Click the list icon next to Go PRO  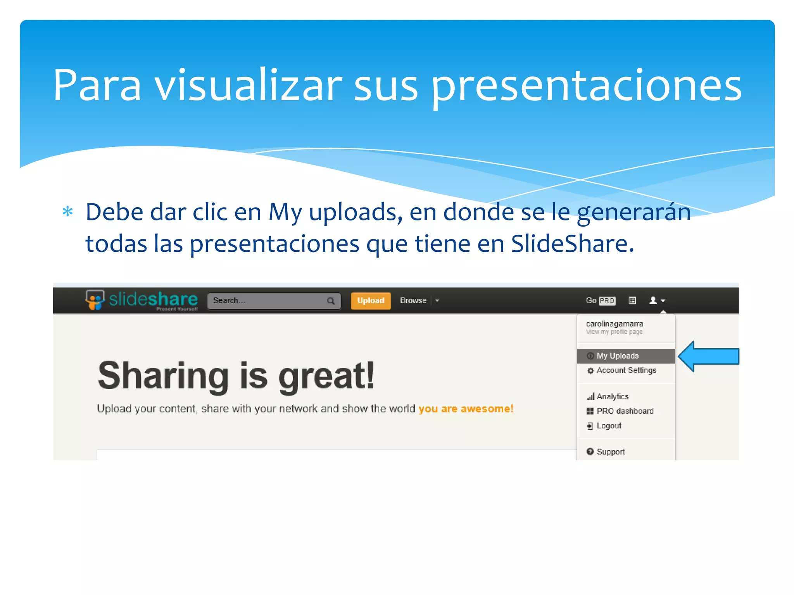coord(632,300)
